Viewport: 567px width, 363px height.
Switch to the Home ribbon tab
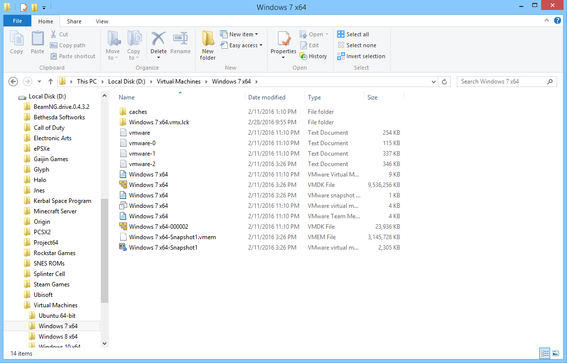(x=46, y=21)
